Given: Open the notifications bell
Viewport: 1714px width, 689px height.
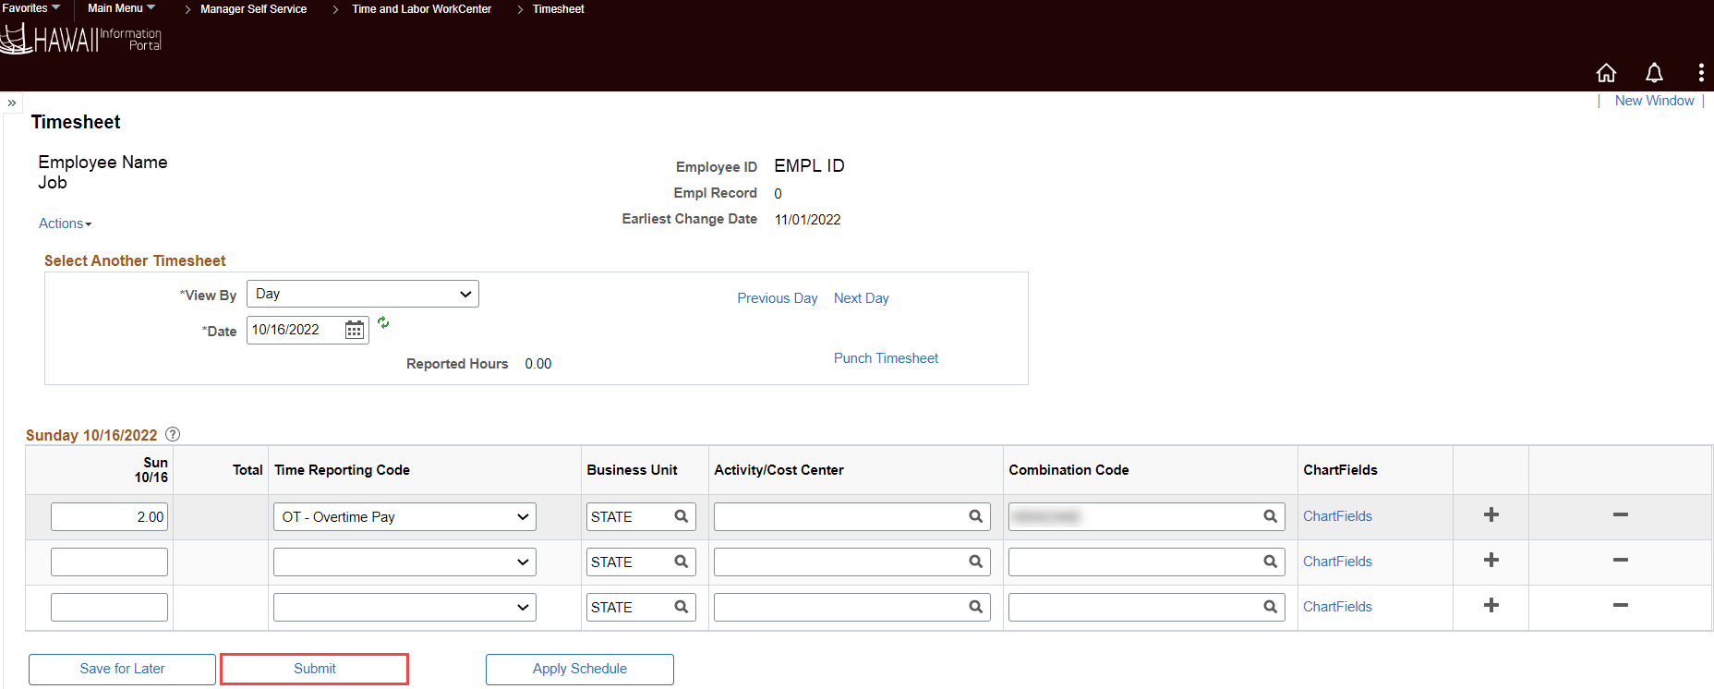Looking at the screenshot, I should click(x=1654, y=73).
